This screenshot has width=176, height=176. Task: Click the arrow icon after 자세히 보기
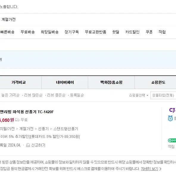(x=161, y=169)
